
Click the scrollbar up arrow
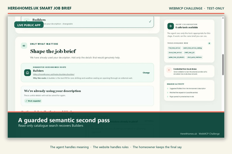[x=223, y=18]
